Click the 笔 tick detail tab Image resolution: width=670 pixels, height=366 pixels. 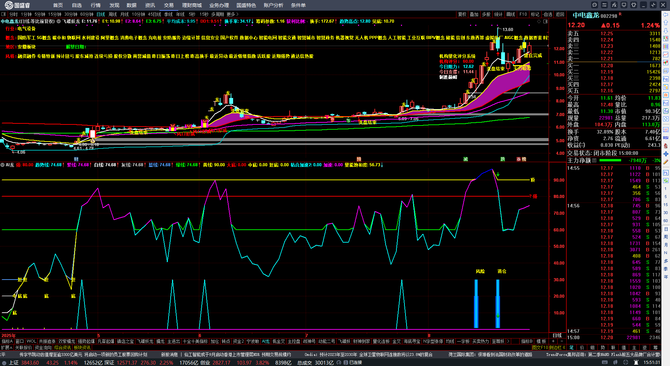click(571, 348)
